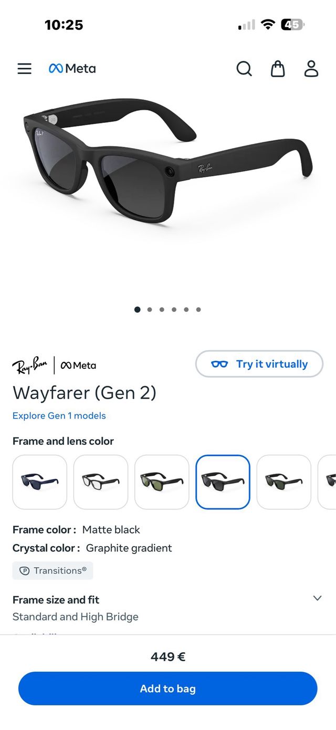Select the green lens black frame option

click(162, 482)
